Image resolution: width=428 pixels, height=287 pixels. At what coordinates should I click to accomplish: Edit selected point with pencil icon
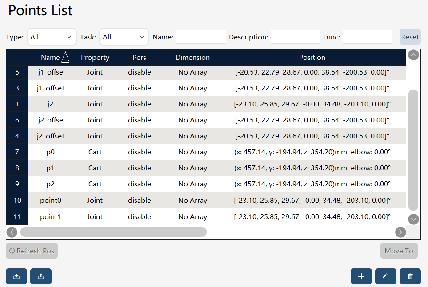(386, 276)
